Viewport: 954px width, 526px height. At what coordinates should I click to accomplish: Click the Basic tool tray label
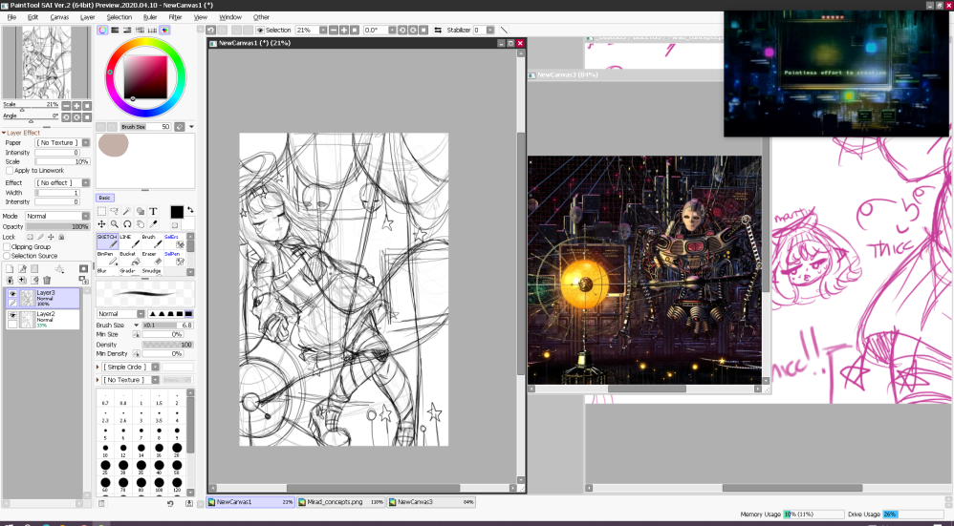[104, 198]
